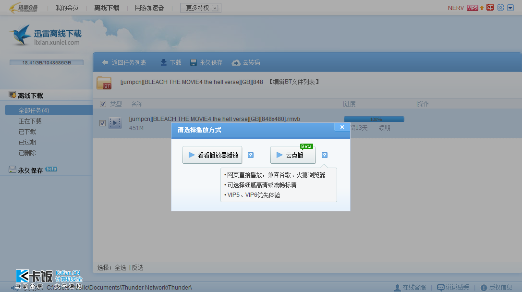This screenshot has height=292, width=522.
Task: Click the 下载 toolbar button
Action: 171,62
